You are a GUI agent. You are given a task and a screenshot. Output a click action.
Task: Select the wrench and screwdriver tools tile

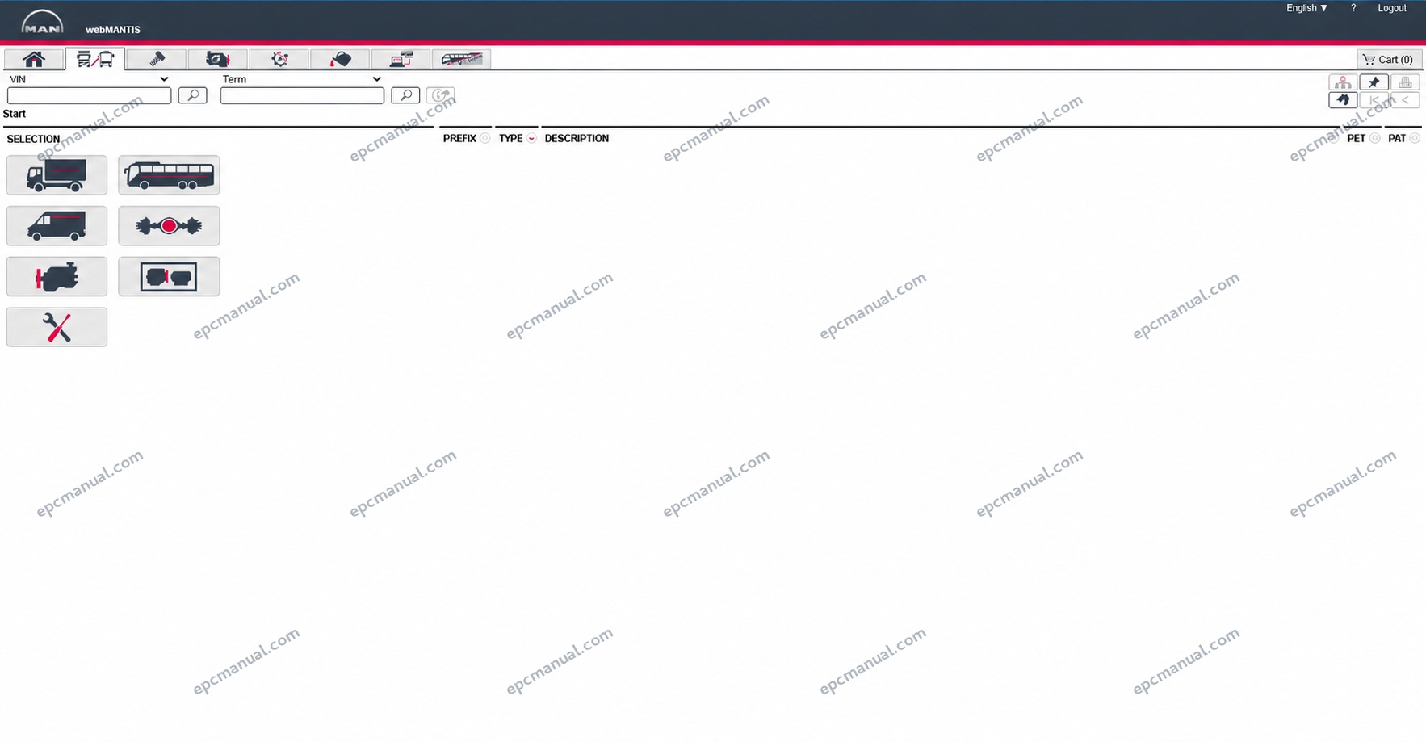[57, 327]
